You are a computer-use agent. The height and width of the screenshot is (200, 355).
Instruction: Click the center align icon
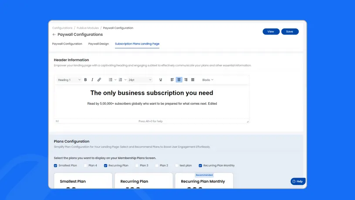click(x=179, y=80)
